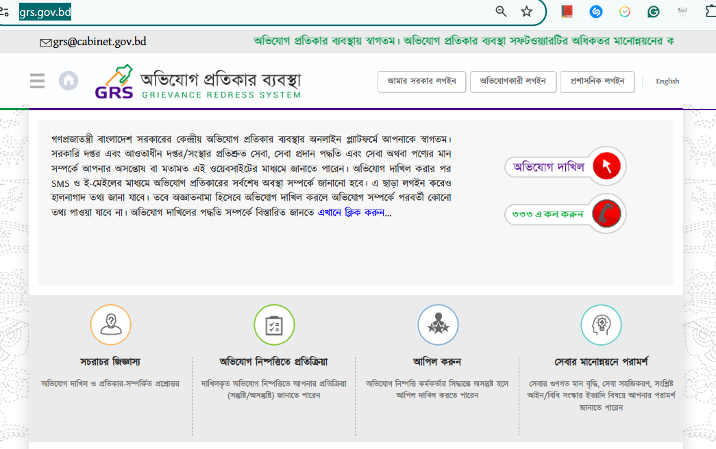Click the অভিযোগকারী লগইন button
The width and height of the screenshot is (716, 449).
tap(513, 81)
